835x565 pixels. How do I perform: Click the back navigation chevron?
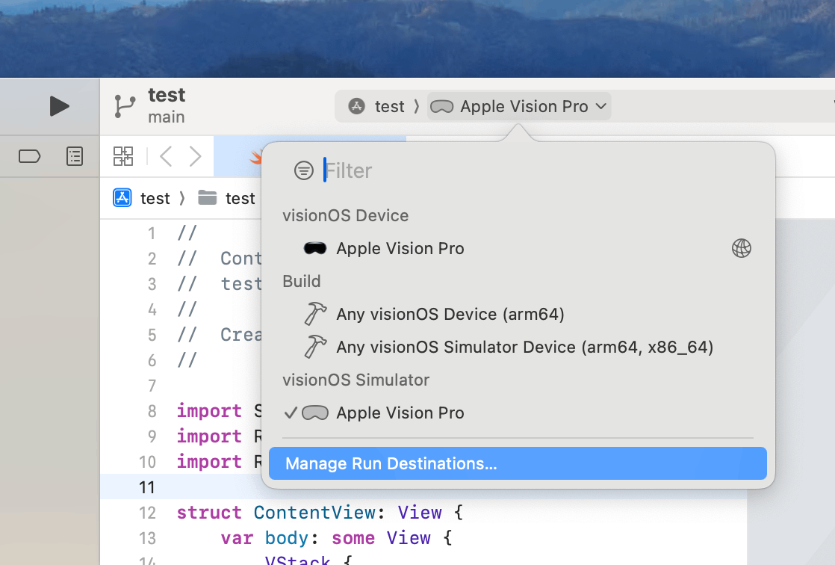pyautogui.click(x=165, y=155)
